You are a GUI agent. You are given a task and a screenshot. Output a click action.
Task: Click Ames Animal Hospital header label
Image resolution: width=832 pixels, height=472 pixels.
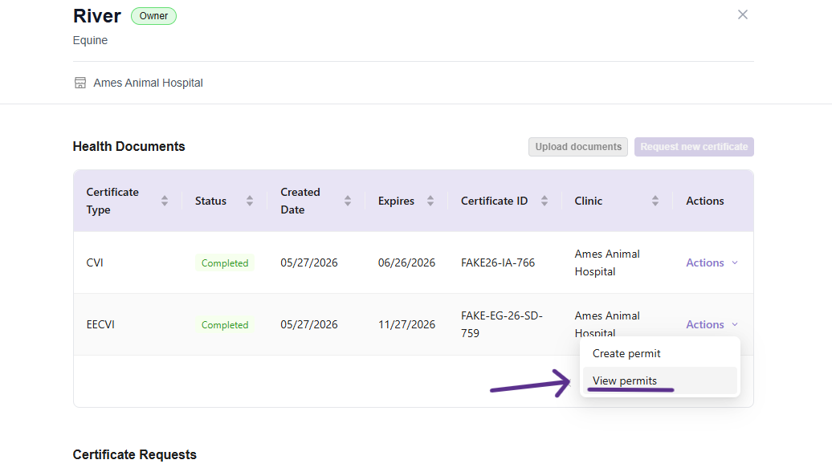tap(148, 83)
